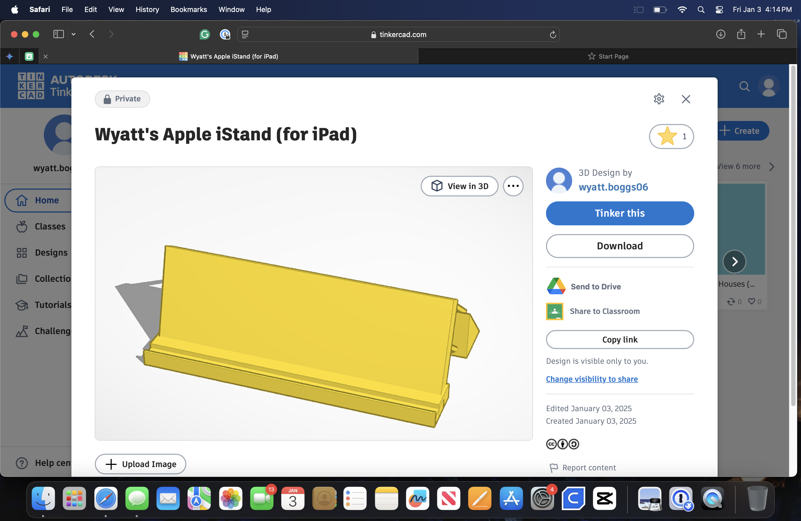Go to Home in sidebar

[x=38, y=200]
